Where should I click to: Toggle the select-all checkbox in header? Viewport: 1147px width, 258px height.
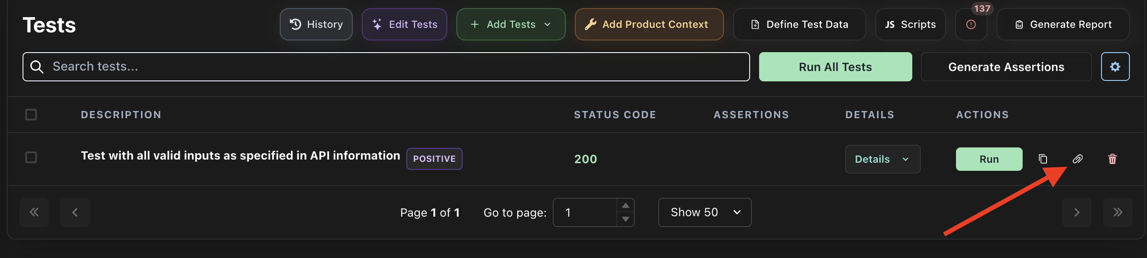[31, 115]
